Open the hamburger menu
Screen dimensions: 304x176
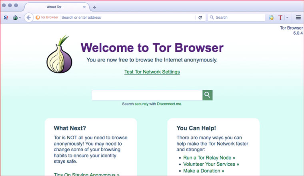(x=298, y=18)
